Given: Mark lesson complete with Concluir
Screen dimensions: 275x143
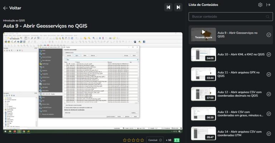Looking at the screenshot, I should tap(155, 140).
